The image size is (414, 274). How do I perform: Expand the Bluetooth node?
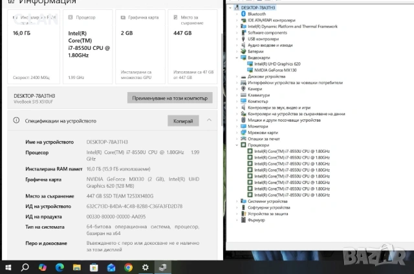coord(237,14)
